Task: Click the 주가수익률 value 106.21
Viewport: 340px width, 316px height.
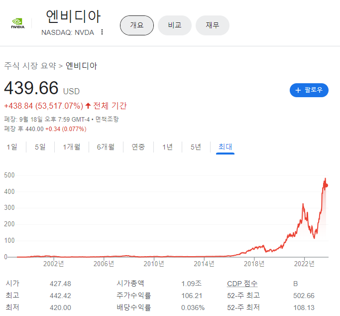Action: [192, 296]
